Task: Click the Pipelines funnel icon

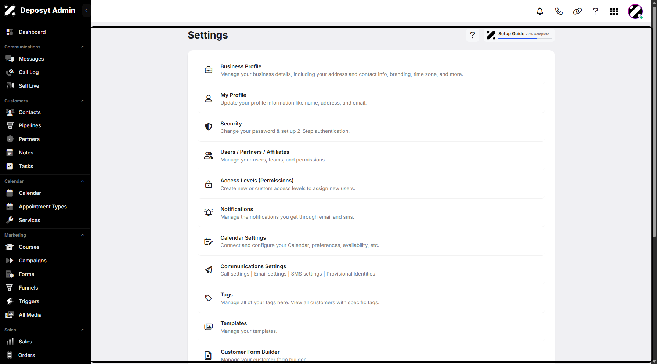Action: pyautogui.click(x=10, y=125)
